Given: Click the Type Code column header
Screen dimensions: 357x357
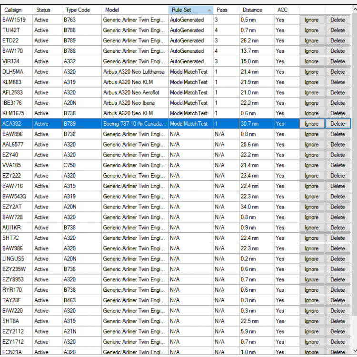Looking at the screenshot, I should (81, 10).
